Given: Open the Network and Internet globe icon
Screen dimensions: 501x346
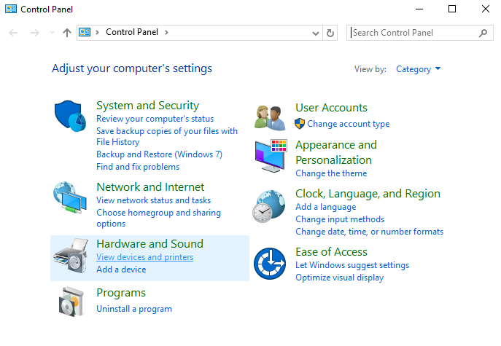Looking at the screenshot, I should [x=70, y=197].
